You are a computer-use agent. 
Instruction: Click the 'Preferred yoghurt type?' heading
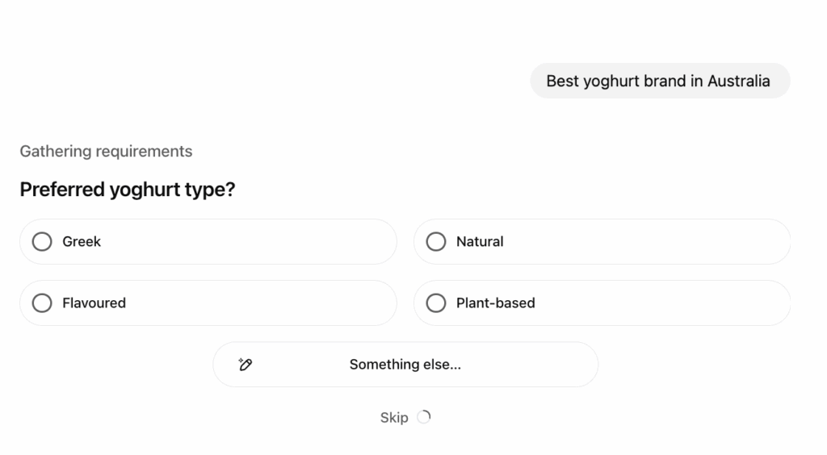[127, 190]
